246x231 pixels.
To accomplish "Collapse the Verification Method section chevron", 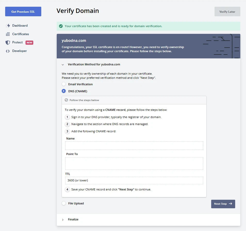I will [63, 65].
